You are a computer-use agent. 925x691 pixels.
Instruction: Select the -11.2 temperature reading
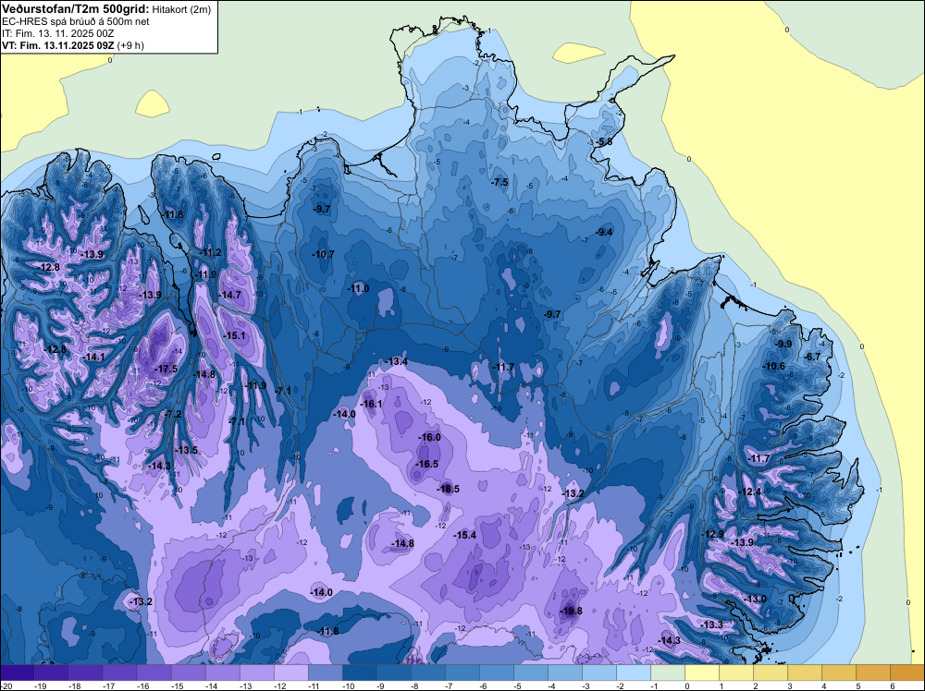click(209, 253)
